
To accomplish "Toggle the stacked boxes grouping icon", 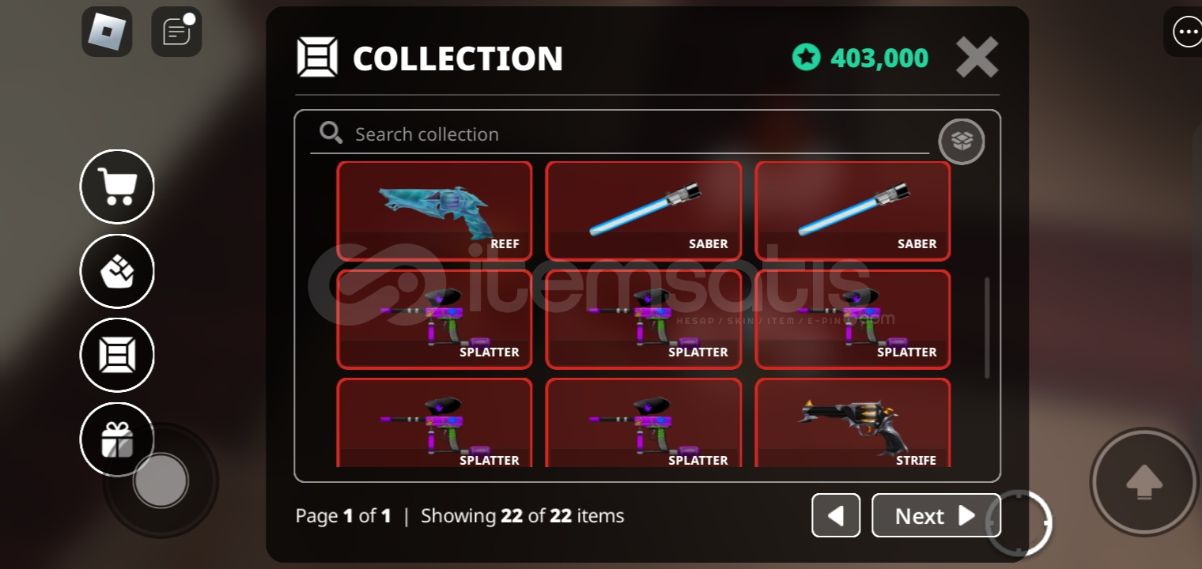I will [962, 141].
